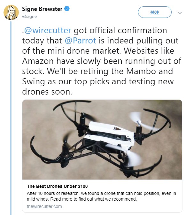Open the @wirecutter mention
The image size is (193, 215).
click(x=48, y=31)
